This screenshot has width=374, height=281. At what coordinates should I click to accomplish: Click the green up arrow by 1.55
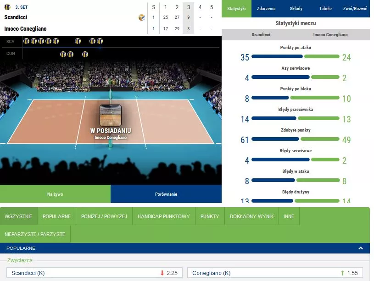click(x=342, y=273)
